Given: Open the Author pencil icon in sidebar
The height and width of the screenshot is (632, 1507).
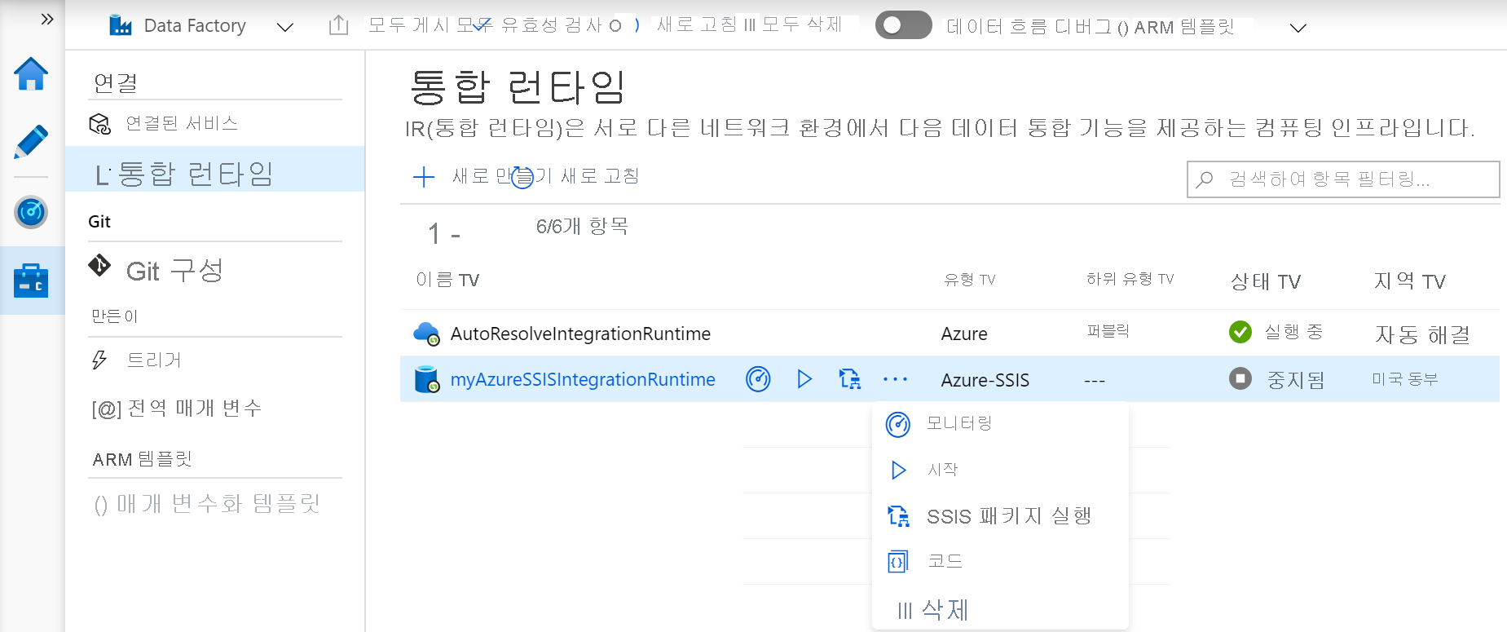Looking at the screenshot, I should (31, 142).
